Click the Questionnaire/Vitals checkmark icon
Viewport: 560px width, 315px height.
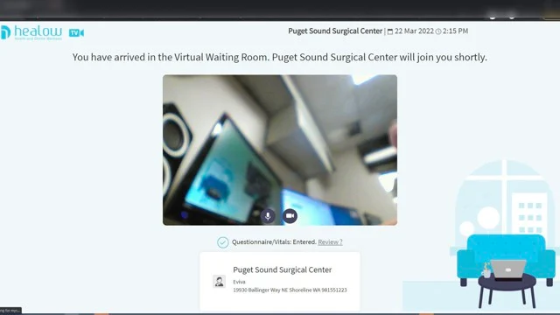click(x=223, y=242)
